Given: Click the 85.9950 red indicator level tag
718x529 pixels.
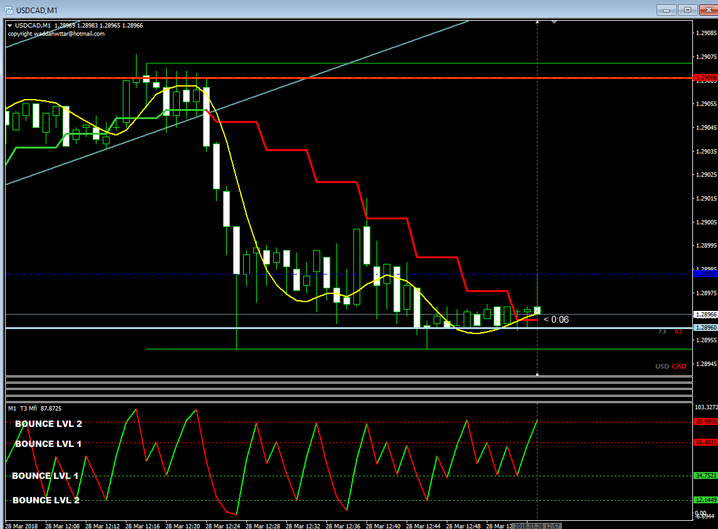Looking at the screenshot, I should point(705,422).
